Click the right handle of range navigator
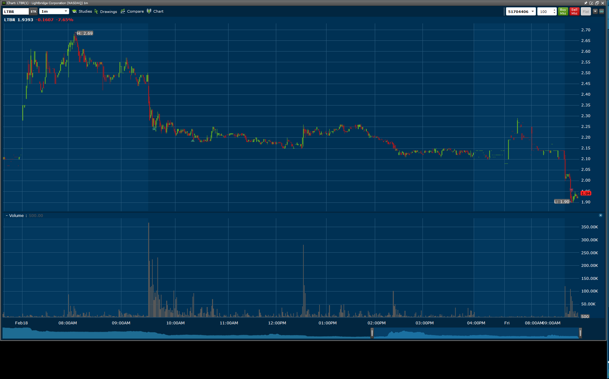This screenshot has width=609, height=379. pyautogui.click(x=580, y=333)
